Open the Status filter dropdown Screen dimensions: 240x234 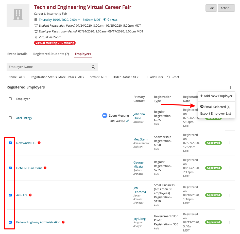[98, 77]
